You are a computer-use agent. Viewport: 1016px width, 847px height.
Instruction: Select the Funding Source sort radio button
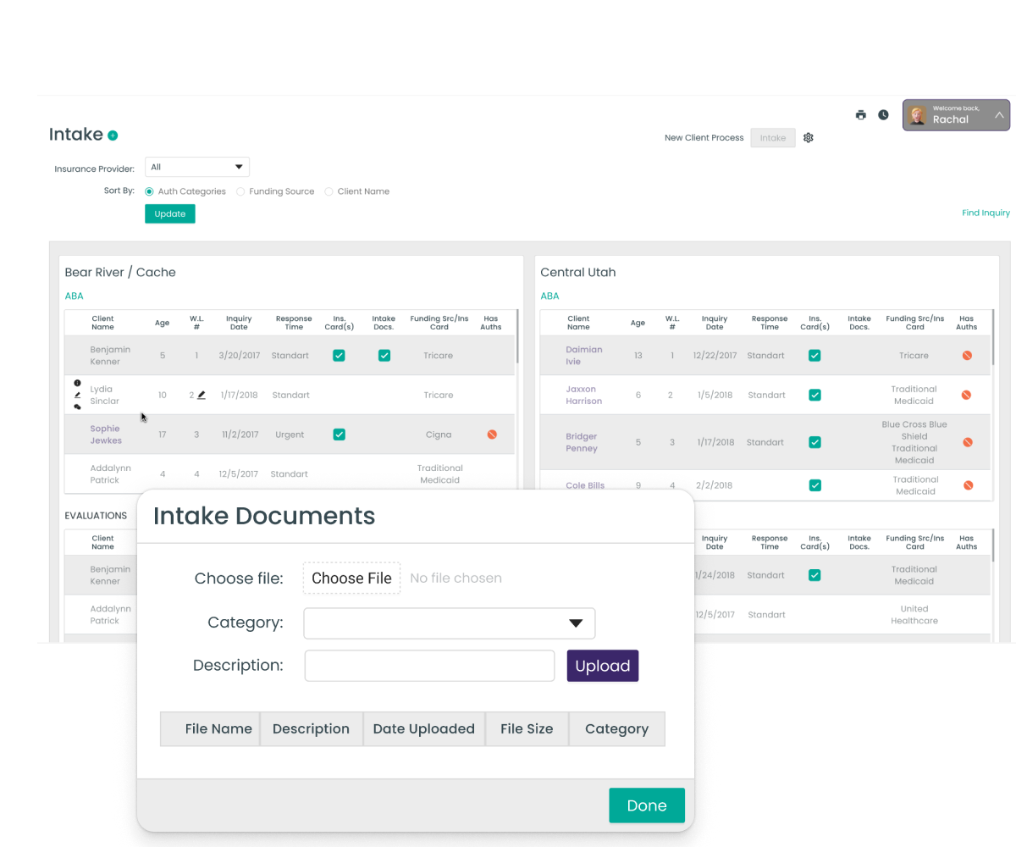[240, 191]
